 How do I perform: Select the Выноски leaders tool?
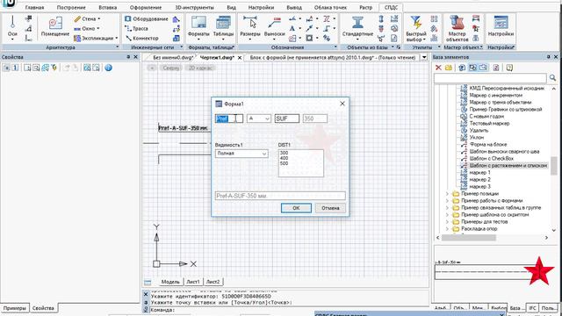click(274, 26)
